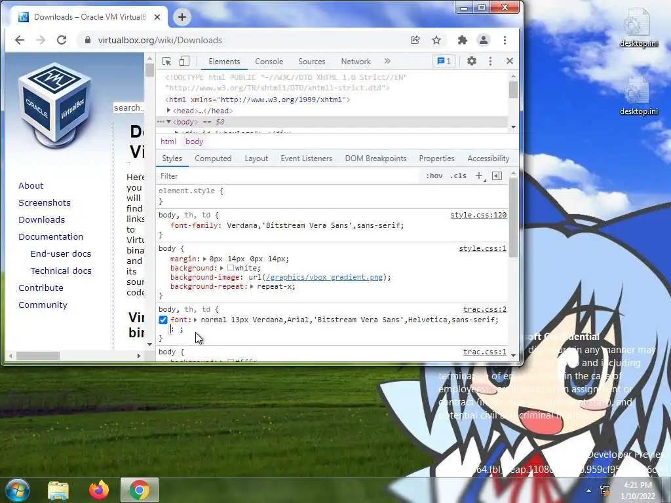This screenshot has width=671, height=503.
Task: Click the page search box
Action: coord(128,108)
